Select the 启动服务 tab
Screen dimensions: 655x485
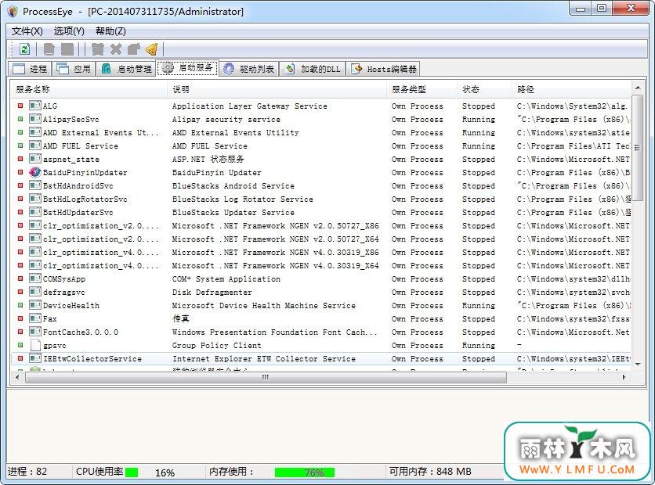tap(187, 68)
